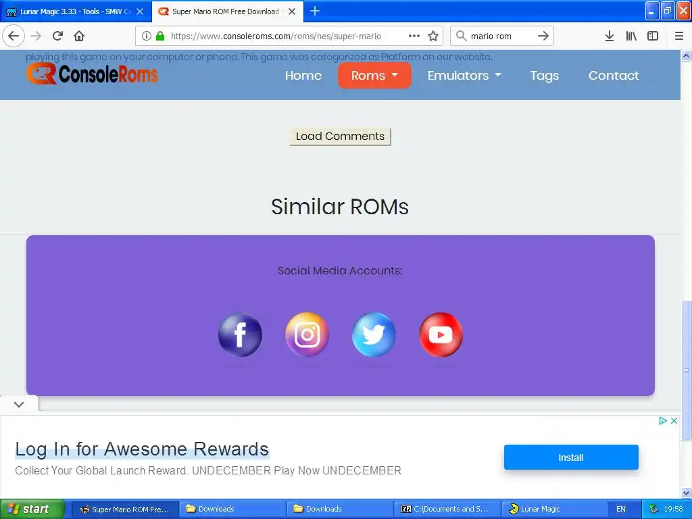692x519 pixels.
Task: Open Contact in the site navigation
Action: [614, 76]
